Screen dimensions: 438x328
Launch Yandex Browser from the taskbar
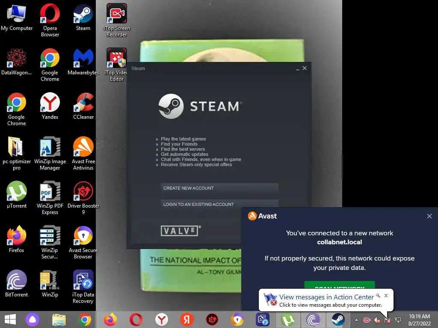click(x=162, y=319)
